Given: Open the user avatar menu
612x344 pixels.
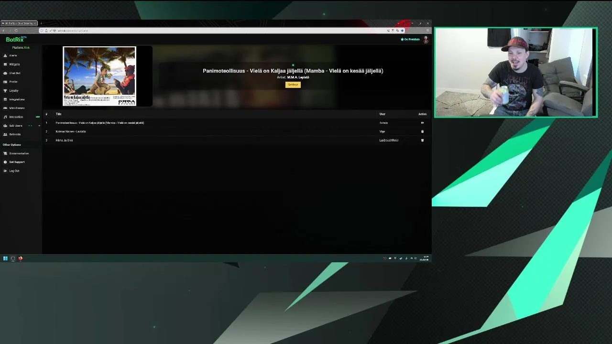Looking at the screenshot, I should [426, 40].
